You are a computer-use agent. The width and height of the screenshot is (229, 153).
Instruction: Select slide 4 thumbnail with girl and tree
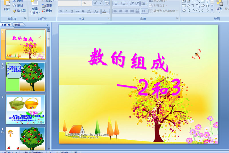pyautogui.click(x=25, y=139)
